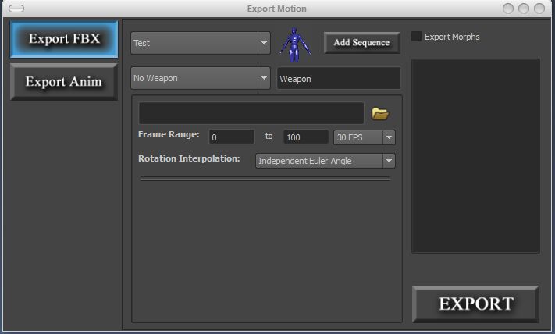Image resolution: width=555 pixels, height=334 pixels.
Task: Click the large EXPORT button
Action: pyautogui.click(x=475, y=304)
